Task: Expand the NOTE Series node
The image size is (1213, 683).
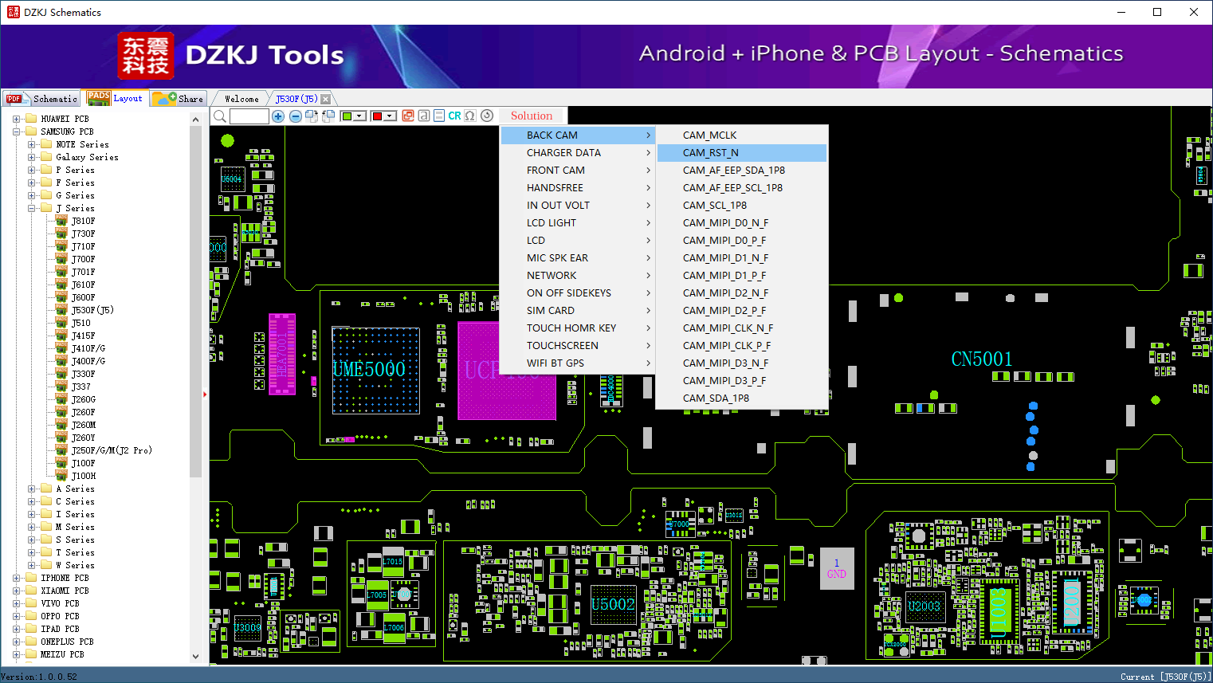Action: pyautogui.click(x=31, y=144)
